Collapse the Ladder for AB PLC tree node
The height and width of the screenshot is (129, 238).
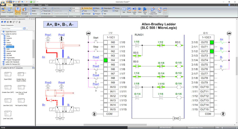(x=2, y=34)
